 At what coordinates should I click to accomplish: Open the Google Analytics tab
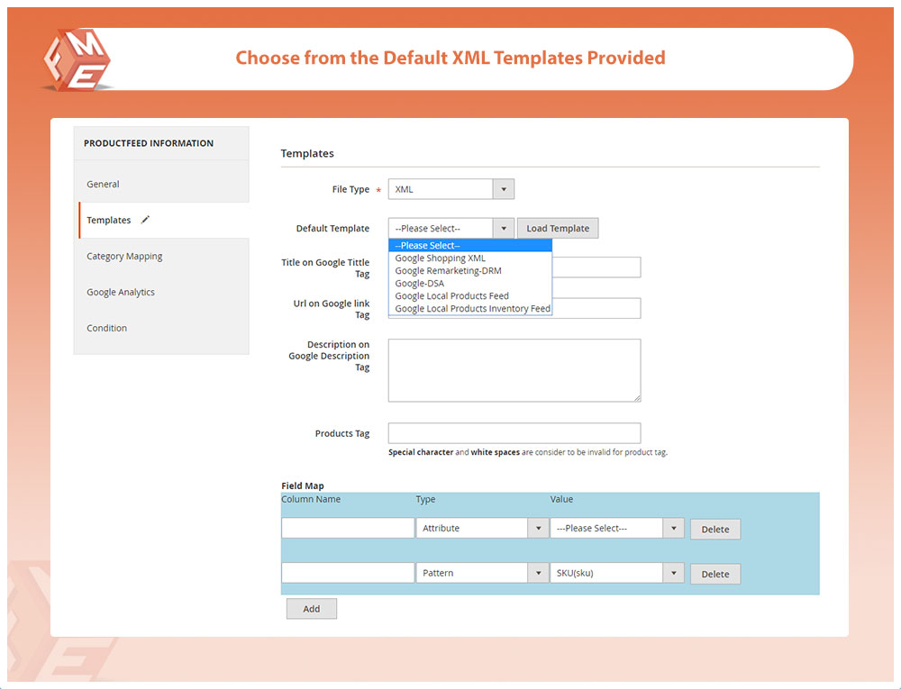pos(121,292)
